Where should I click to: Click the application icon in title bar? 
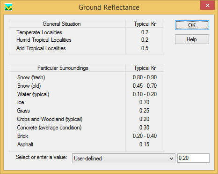[x=8, y=8]
